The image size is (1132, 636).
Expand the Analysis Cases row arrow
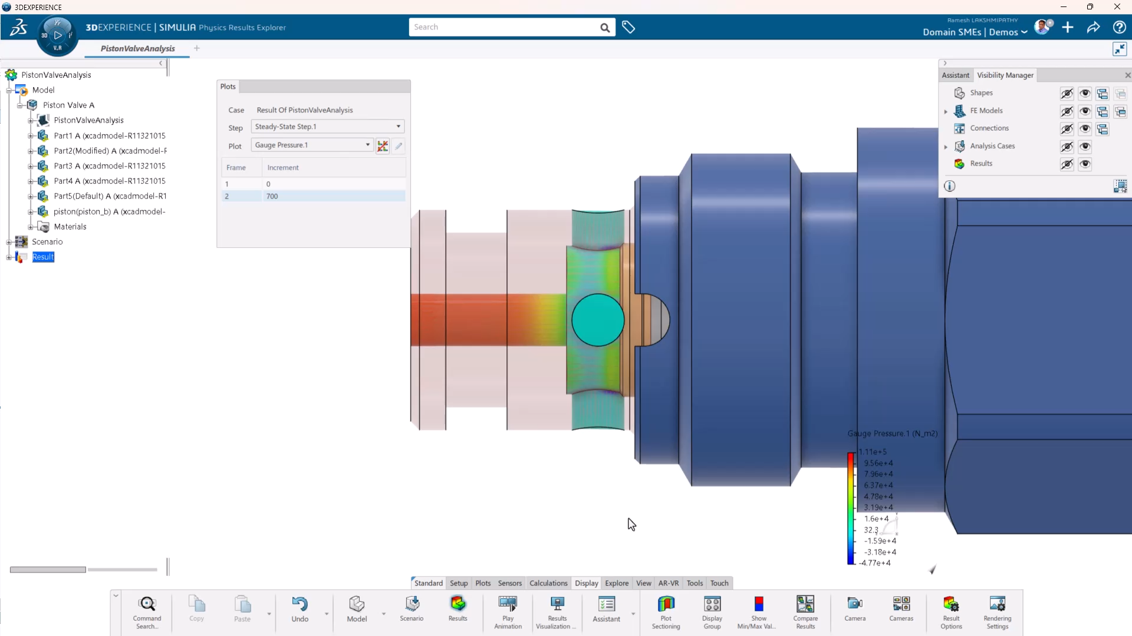[x=946, y=147]
